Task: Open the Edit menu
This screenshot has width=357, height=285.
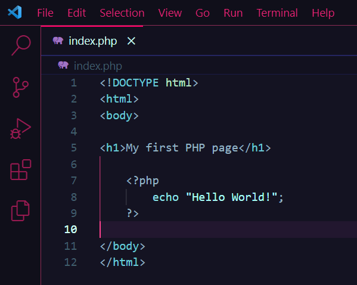Action: 77,13
